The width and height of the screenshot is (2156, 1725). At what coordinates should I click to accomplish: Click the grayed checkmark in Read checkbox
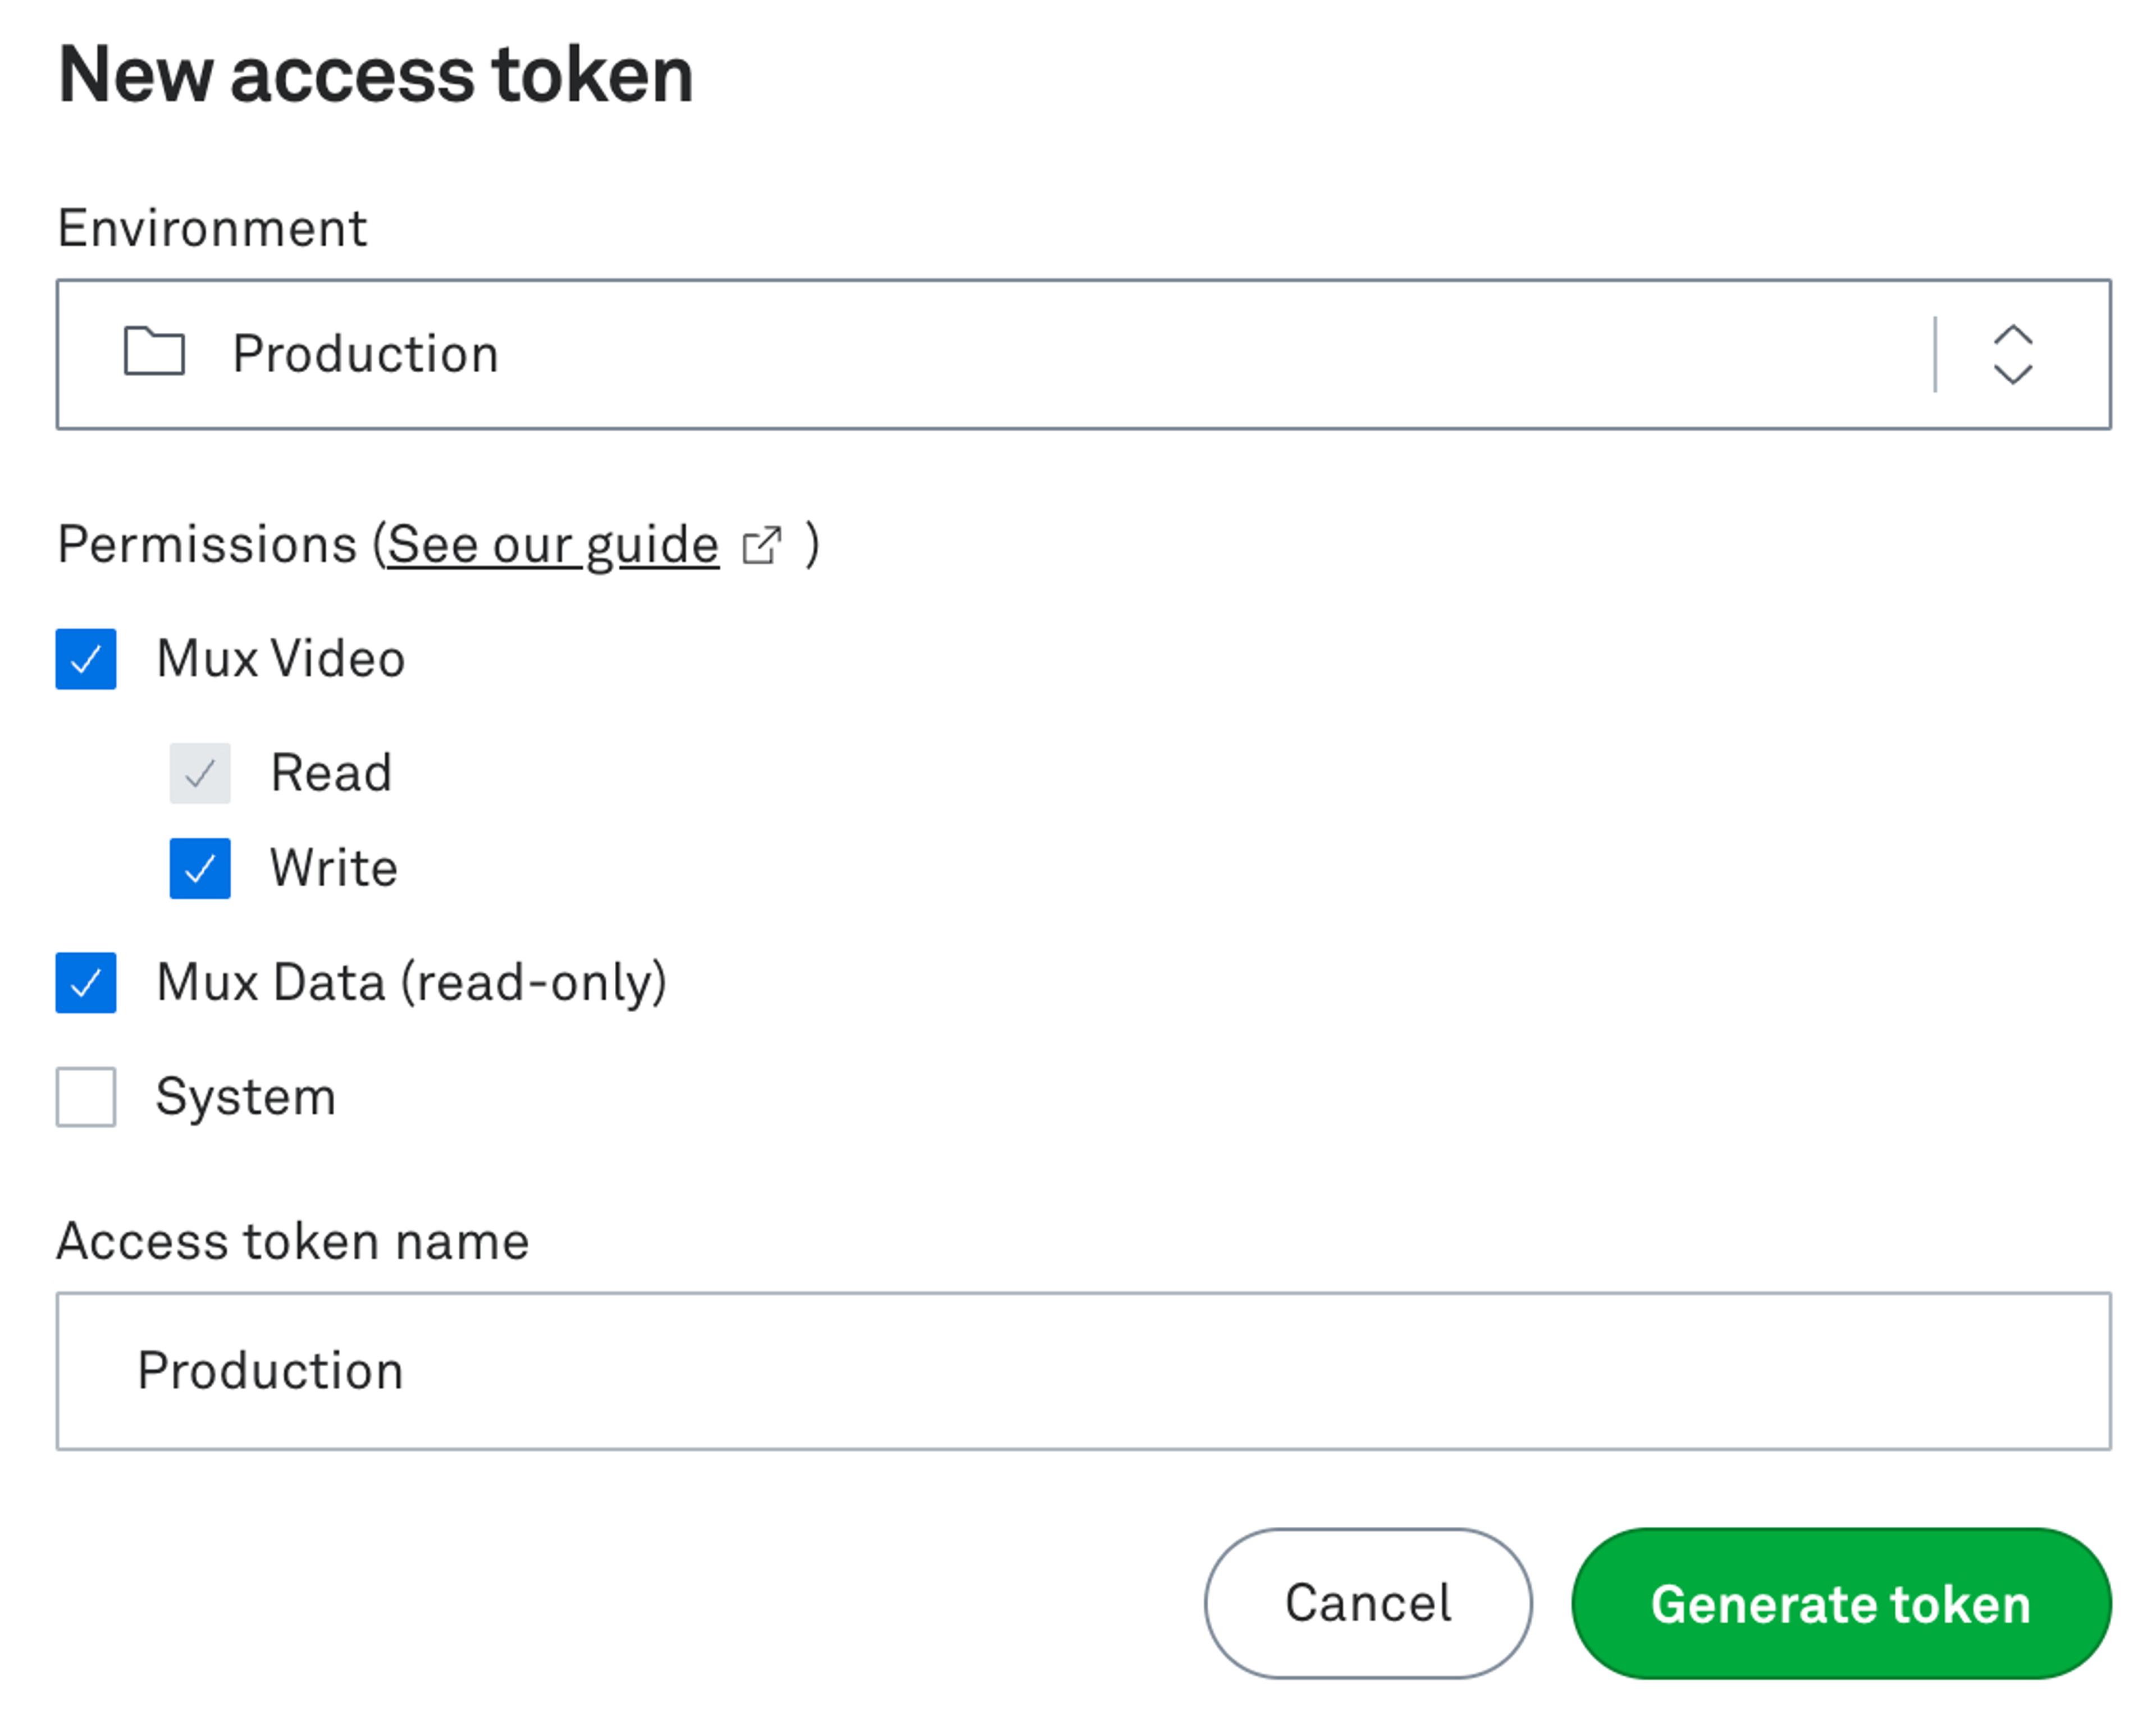200,771
